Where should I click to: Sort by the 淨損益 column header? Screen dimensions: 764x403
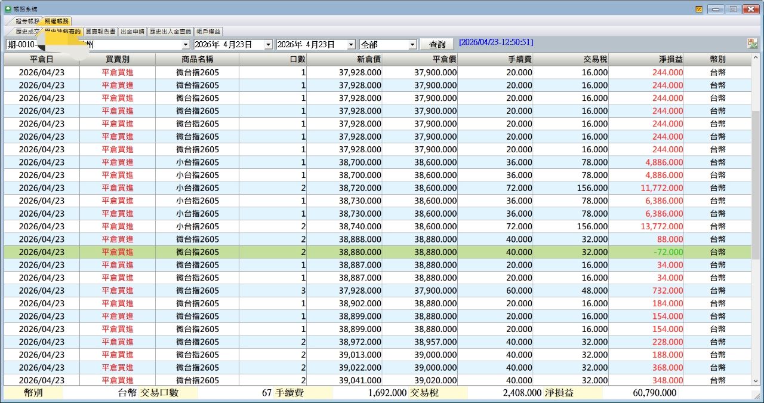click(x=646, y=59)
